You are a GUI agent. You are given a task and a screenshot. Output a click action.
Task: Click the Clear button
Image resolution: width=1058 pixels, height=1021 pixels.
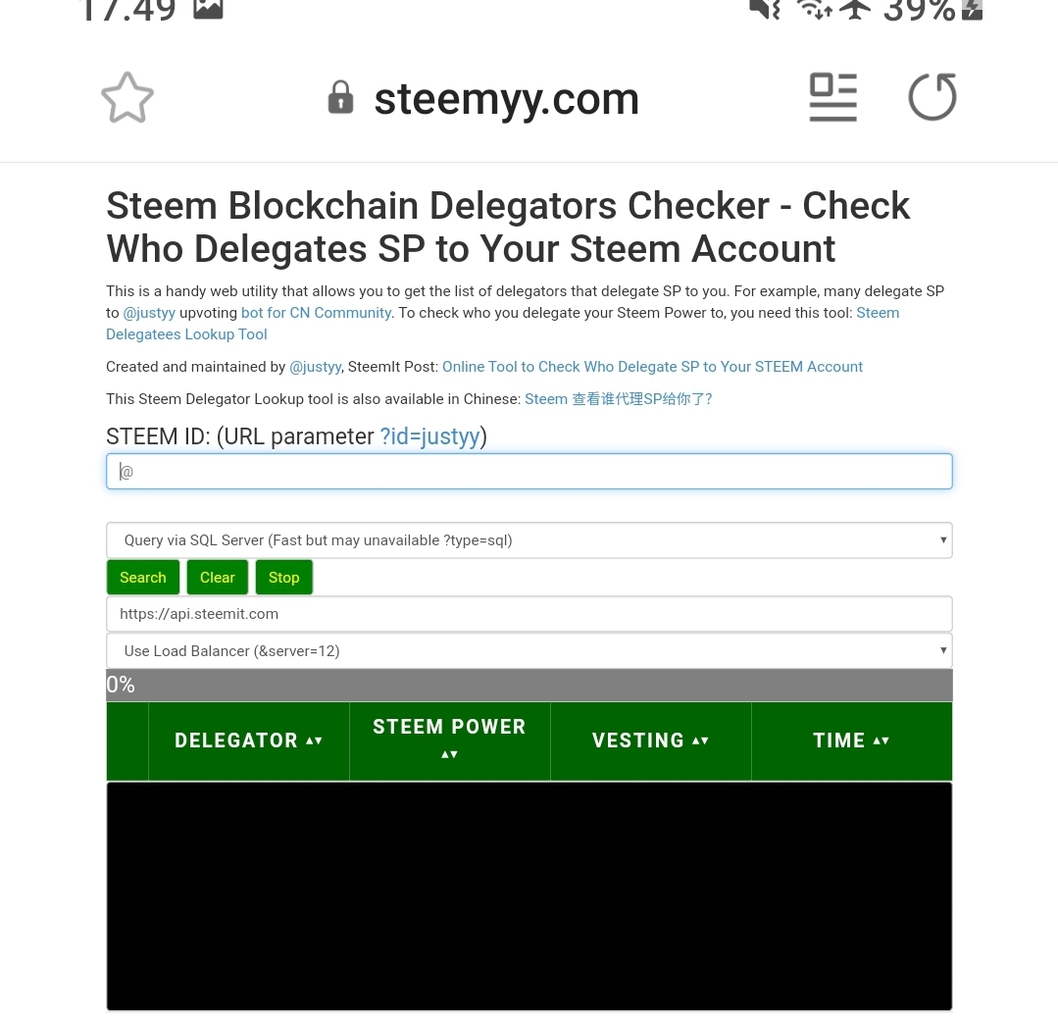218,578
